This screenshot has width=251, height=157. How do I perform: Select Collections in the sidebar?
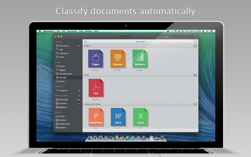coord(68,53)
